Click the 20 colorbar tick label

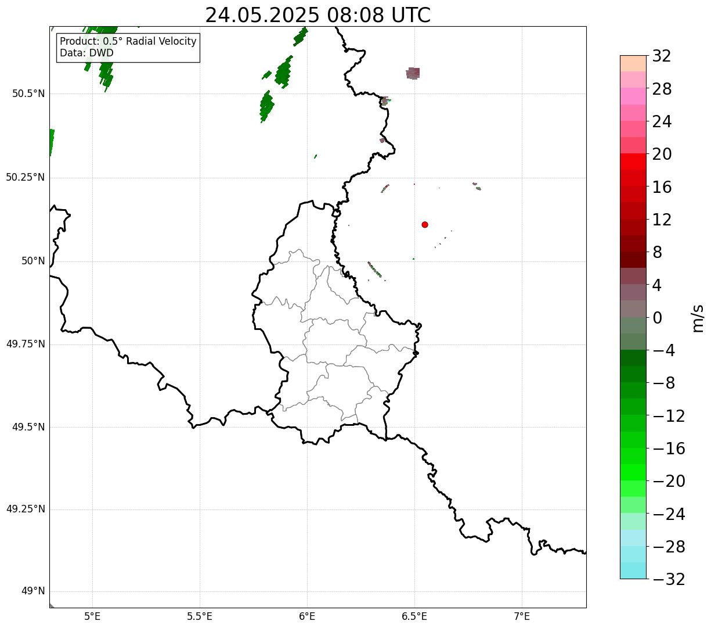pos(662,155)
